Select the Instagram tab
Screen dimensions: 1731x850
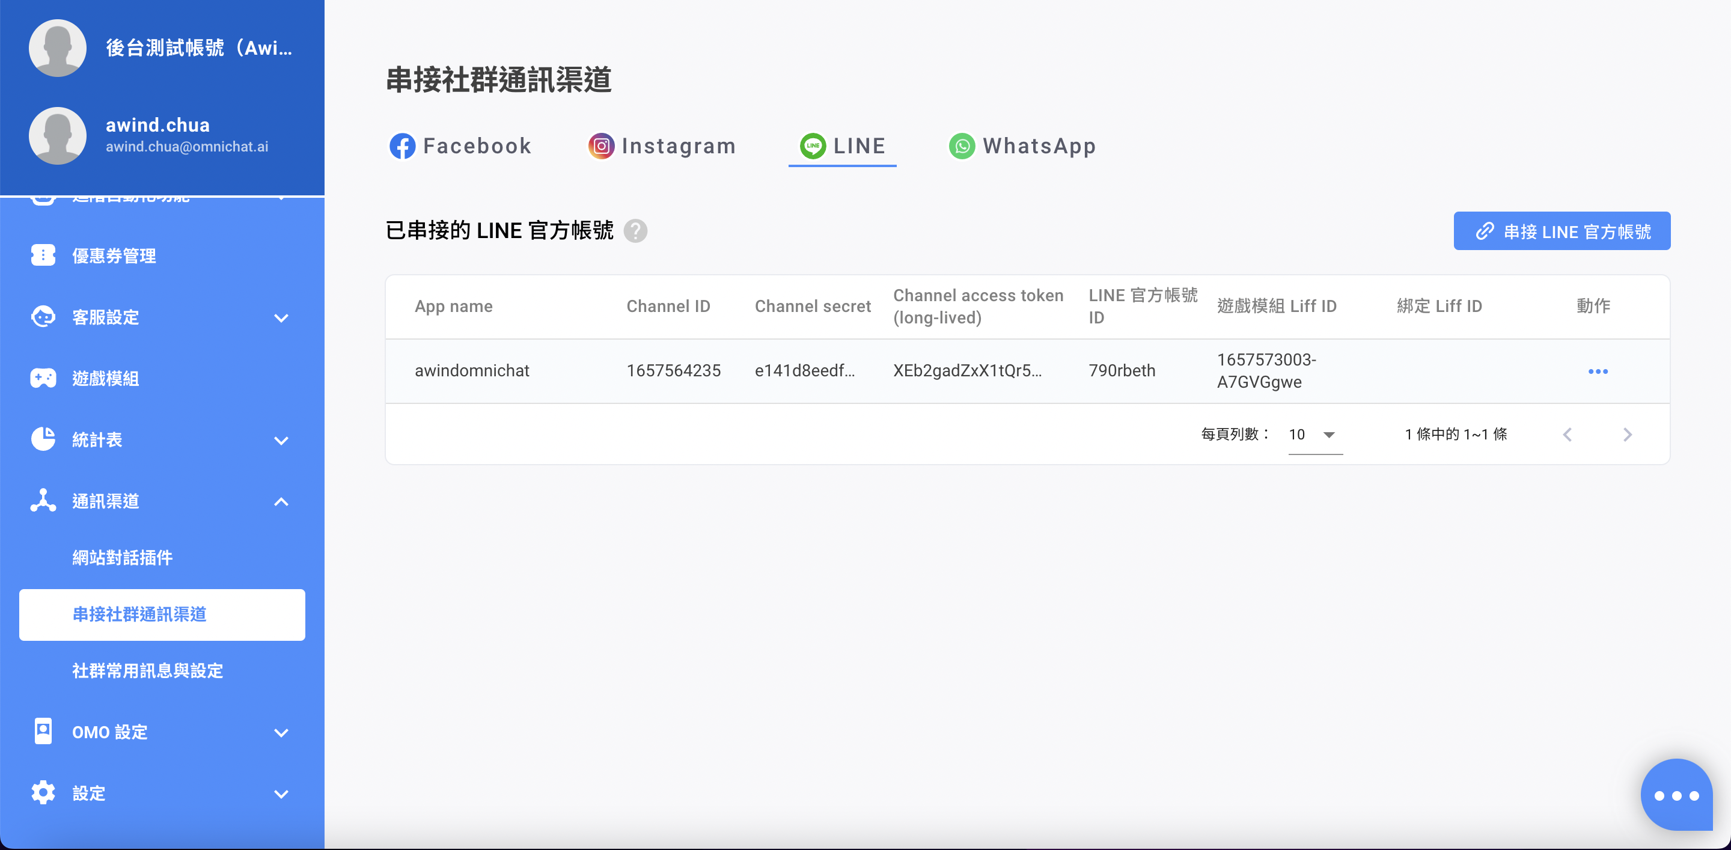(x=662, y=146)
